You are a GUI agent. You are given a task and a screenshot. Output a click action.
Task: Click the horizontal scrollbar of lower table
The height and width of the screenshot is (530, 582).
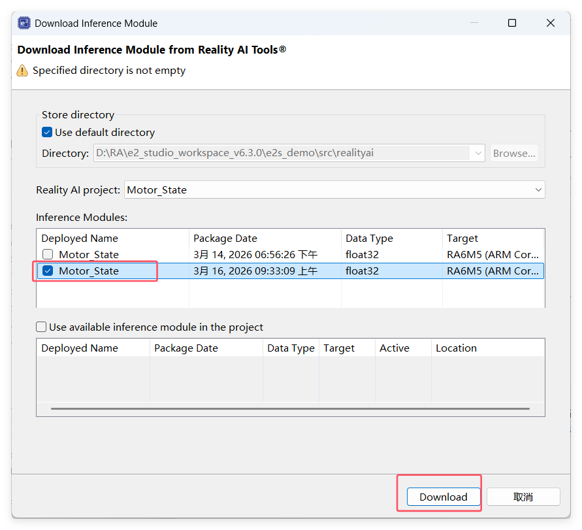pyautogui.click(x=290, y=408)
